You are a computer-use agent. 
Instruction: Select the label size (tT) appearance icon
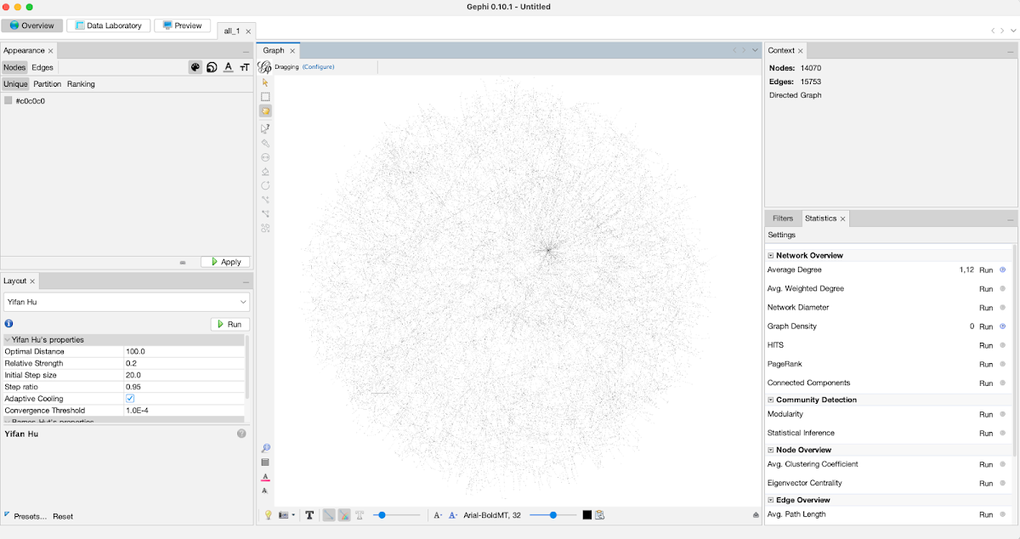coord(243,66)
